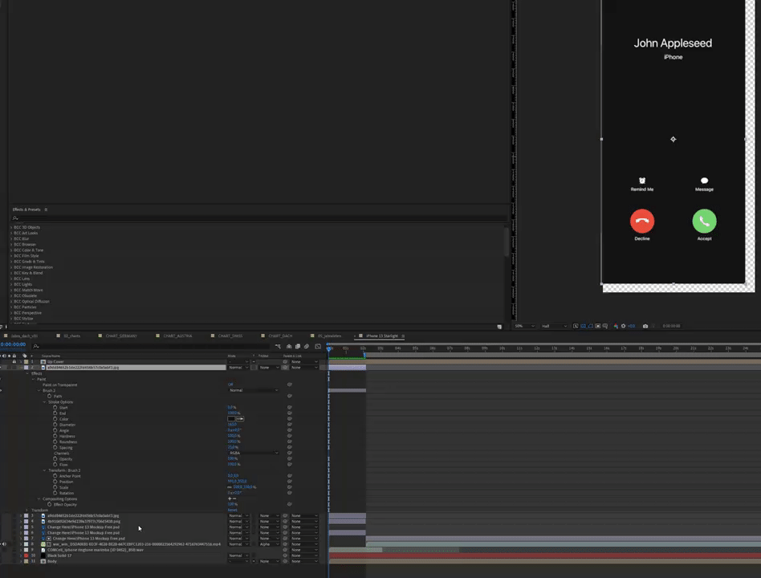Image resolution: width=761 pixels, height=578 pixels.
Task: Switch to the CHART_GERMANY composition tab
Action: (121, 336)
